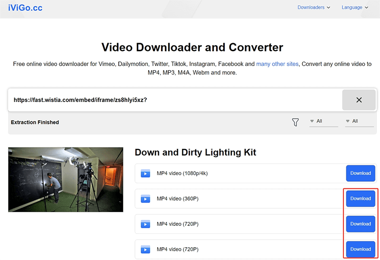Viewport: 380px width, 260px height.
Task: Click the video icon of last 720P row
Action: [145, 250]
